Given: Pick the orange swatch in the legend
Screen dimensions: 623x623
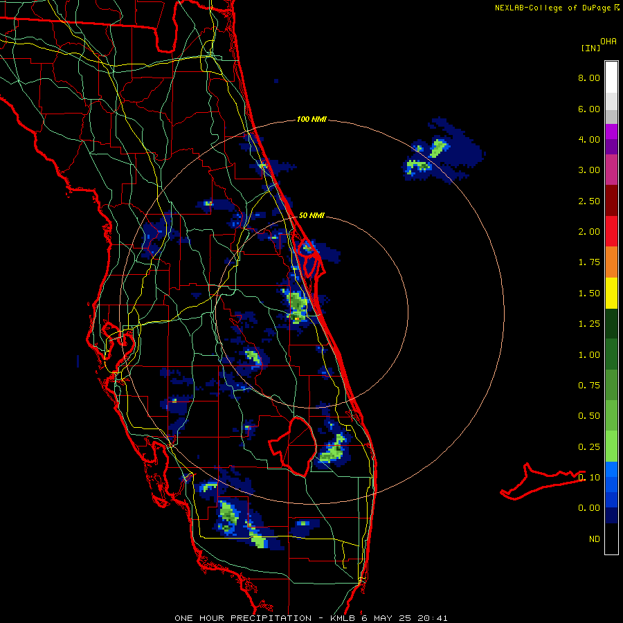Looking at the screenshot, I should pyautogui.click(x=611, y=262).
